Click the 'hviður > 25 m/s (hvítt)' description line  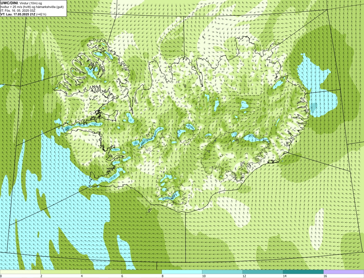click(x=32, y=7)
